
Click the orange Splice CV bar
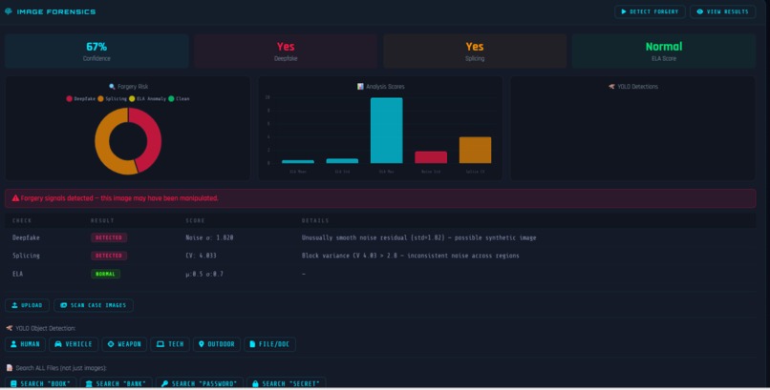[475, 150]
